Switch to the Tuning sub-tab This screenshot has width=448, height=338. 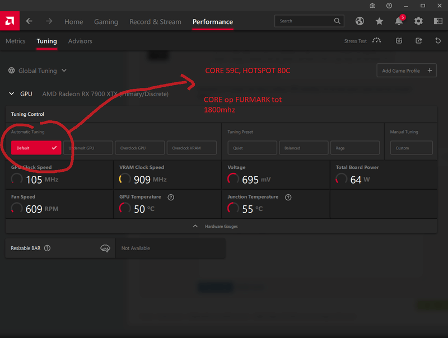[x=46, y=41]
